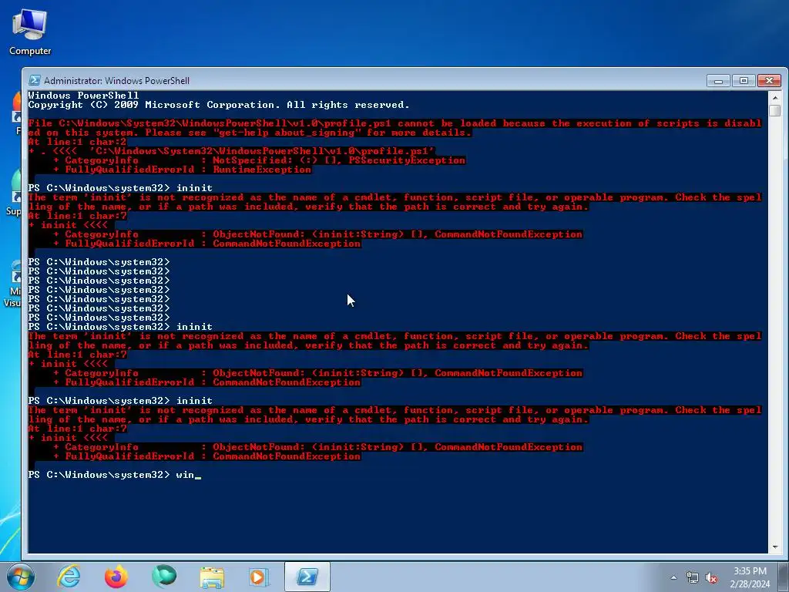Open the green globe browser taskbar icon

164,577
